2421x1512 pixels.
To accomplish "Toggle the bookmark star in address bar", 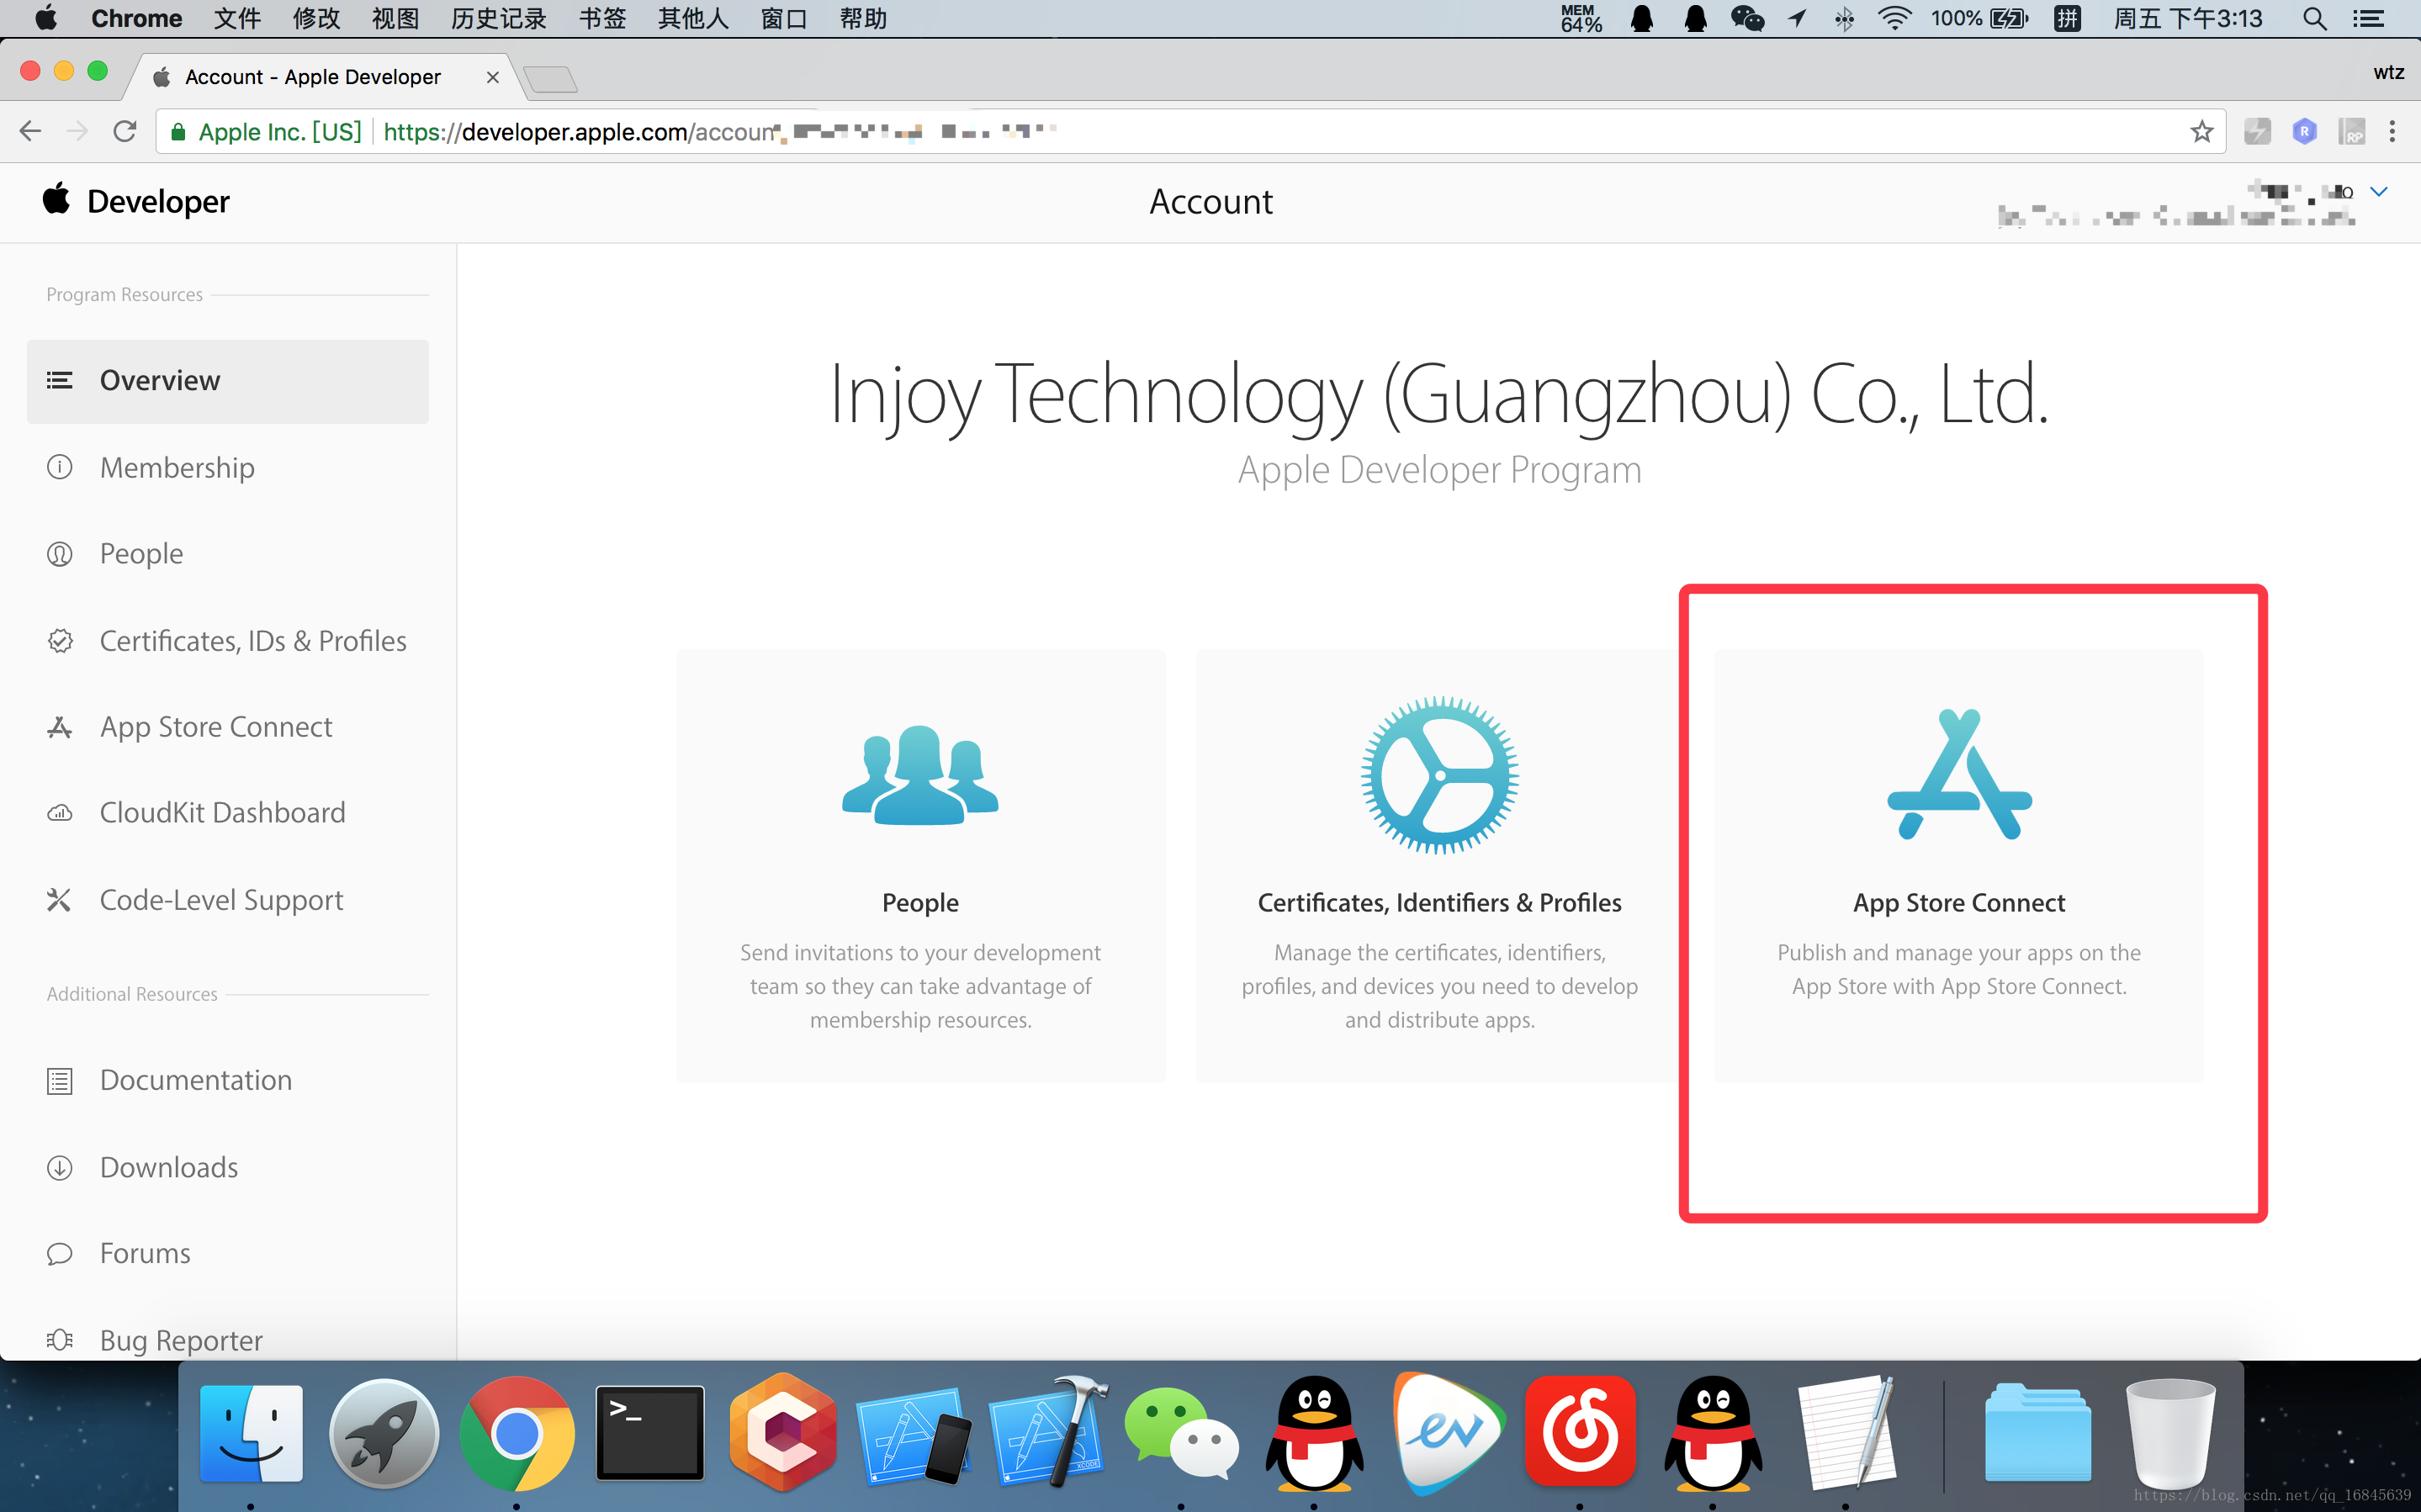I will click(x=2198, y=130).
